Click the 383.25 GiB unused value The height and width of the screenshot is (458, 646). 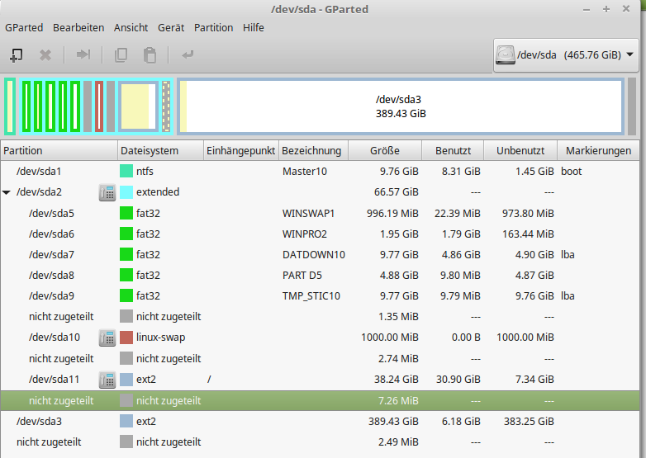(529, 422)
